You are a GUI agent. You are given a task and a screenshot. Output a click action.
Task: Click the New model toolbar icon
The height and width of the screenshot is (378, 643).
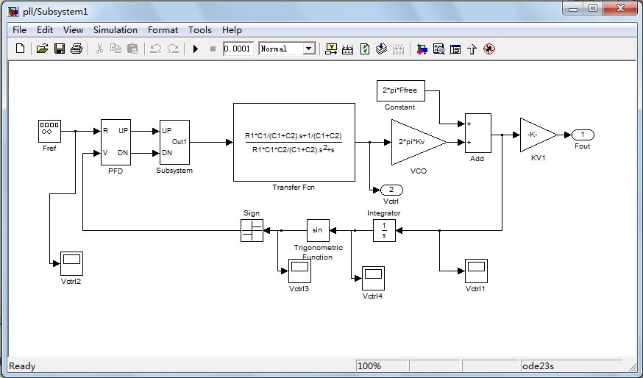point(20,49)
